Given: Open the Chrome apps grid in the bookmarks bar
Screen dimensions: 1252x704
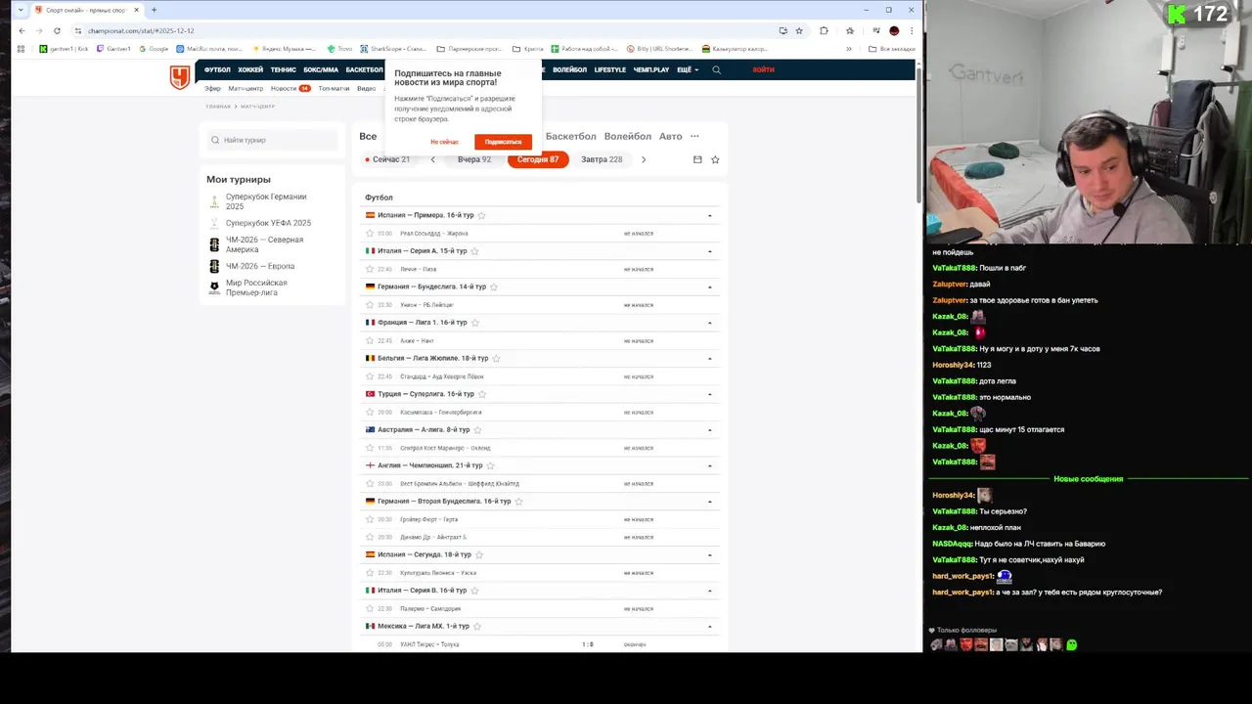Looking at the screenshot, I should (x=22, y=49).
